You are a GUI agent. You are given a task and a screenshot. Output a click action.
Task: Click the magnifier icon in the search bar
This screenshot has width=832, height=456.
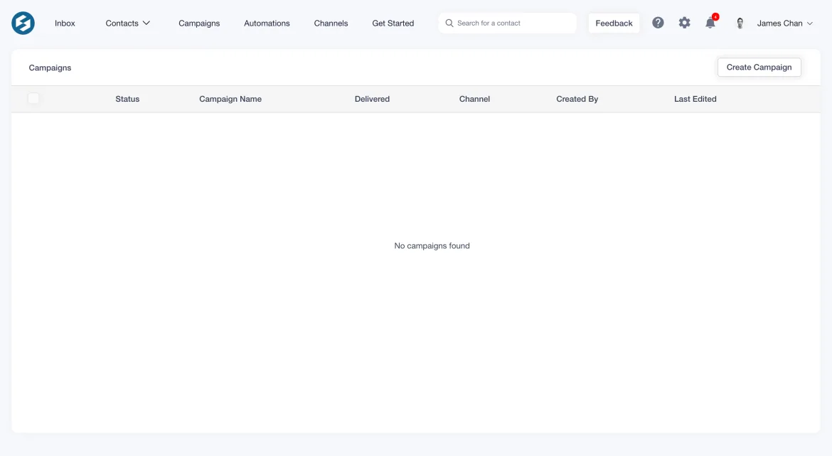pyautogui.click(x=449, y=23)
